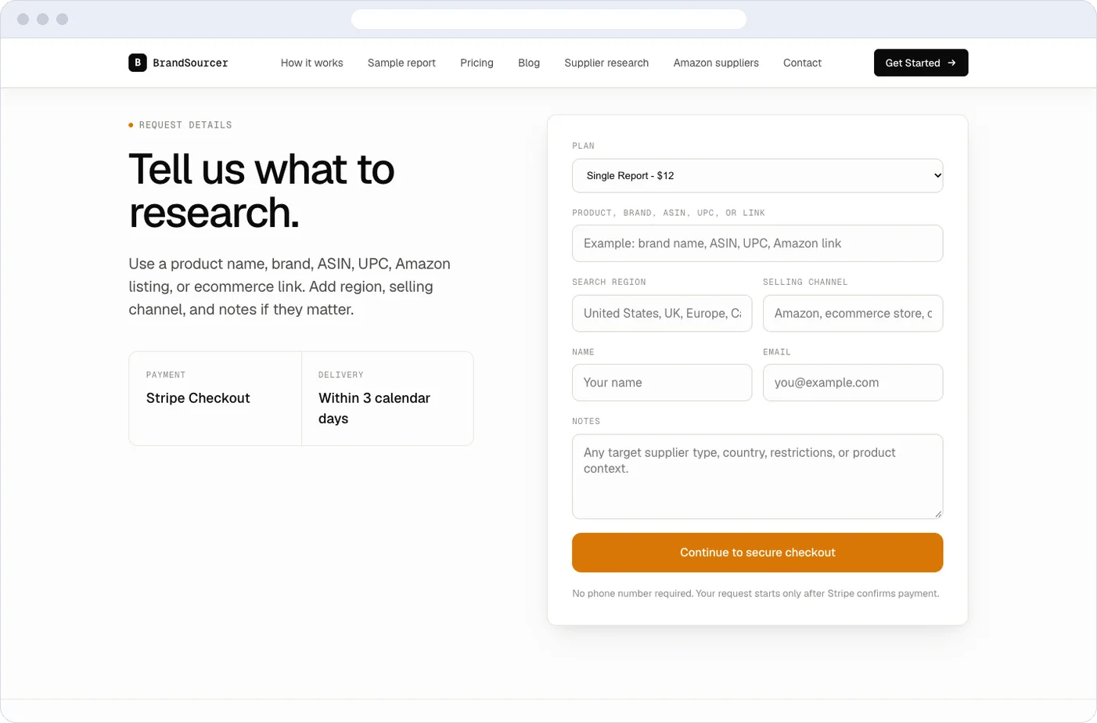Image resolution: width=1097 pixels, height=723 pixels.
Task: Click into the Email input field
Action: click(853, 383)
